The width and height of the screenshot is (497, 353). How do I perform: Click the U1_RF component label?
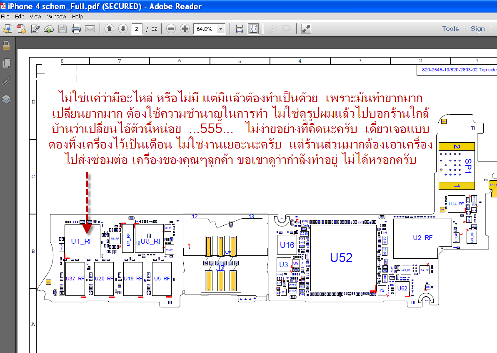82,241
